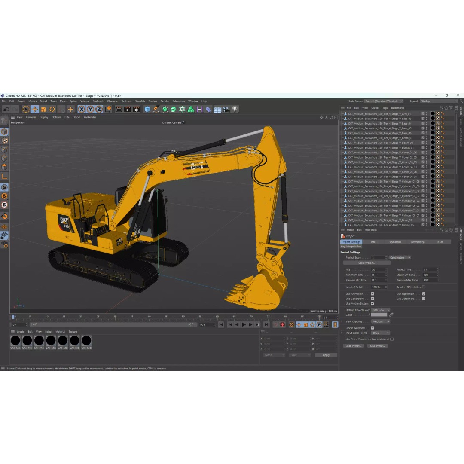Click Render View clapperboard icon
The height and width of the screenshot is (464, 464).
pos(119,110)
